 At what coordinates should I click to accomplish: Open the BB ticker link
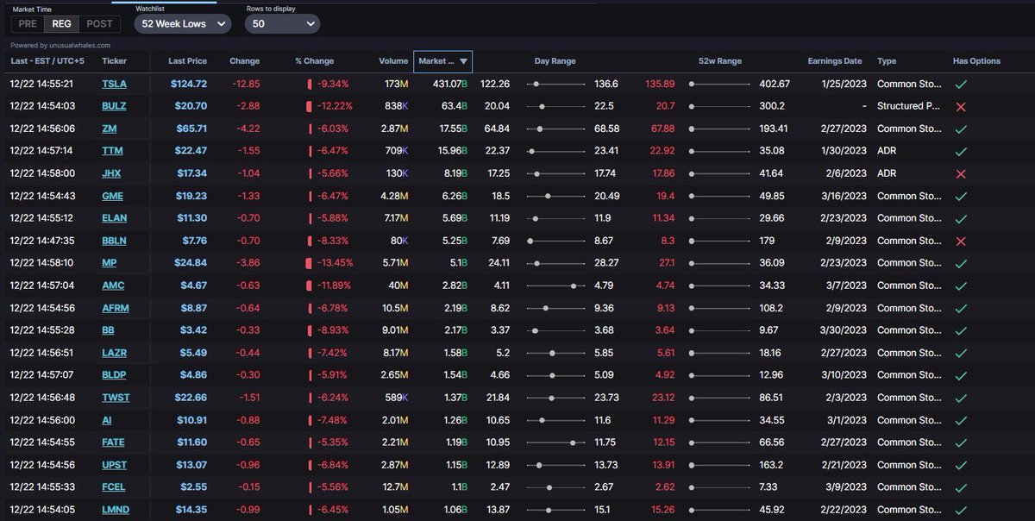[x=108, y=330]
